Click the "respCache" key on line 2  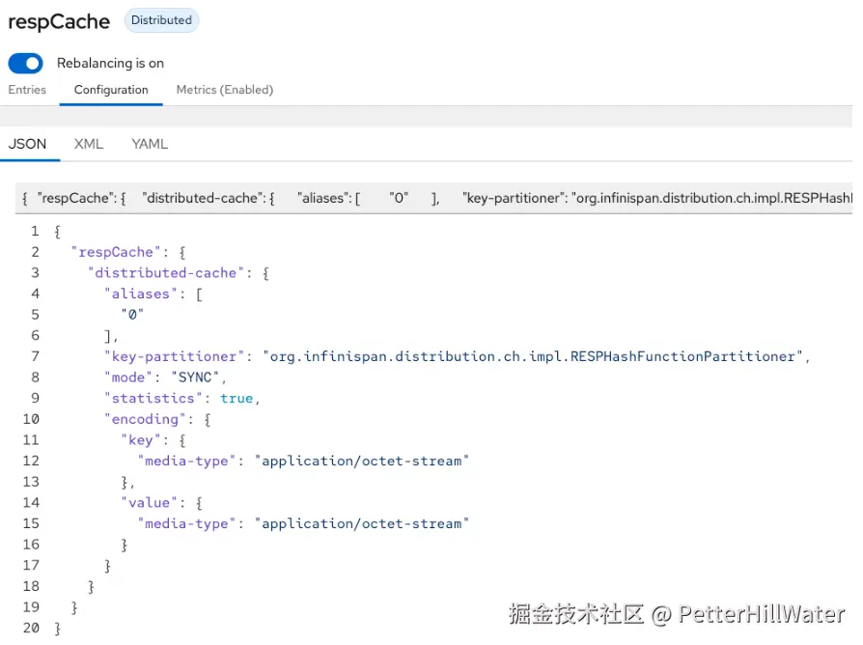(x=116, y=252)
